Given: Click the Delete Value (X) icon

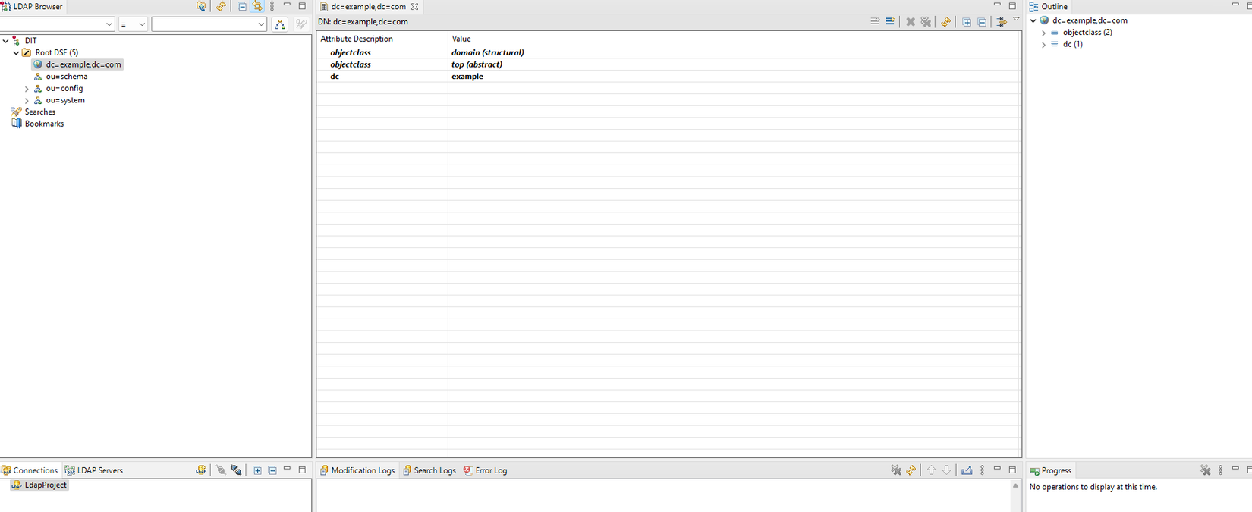Looking at the screenshot, I should pyautogui.click(x=911, y=22).
